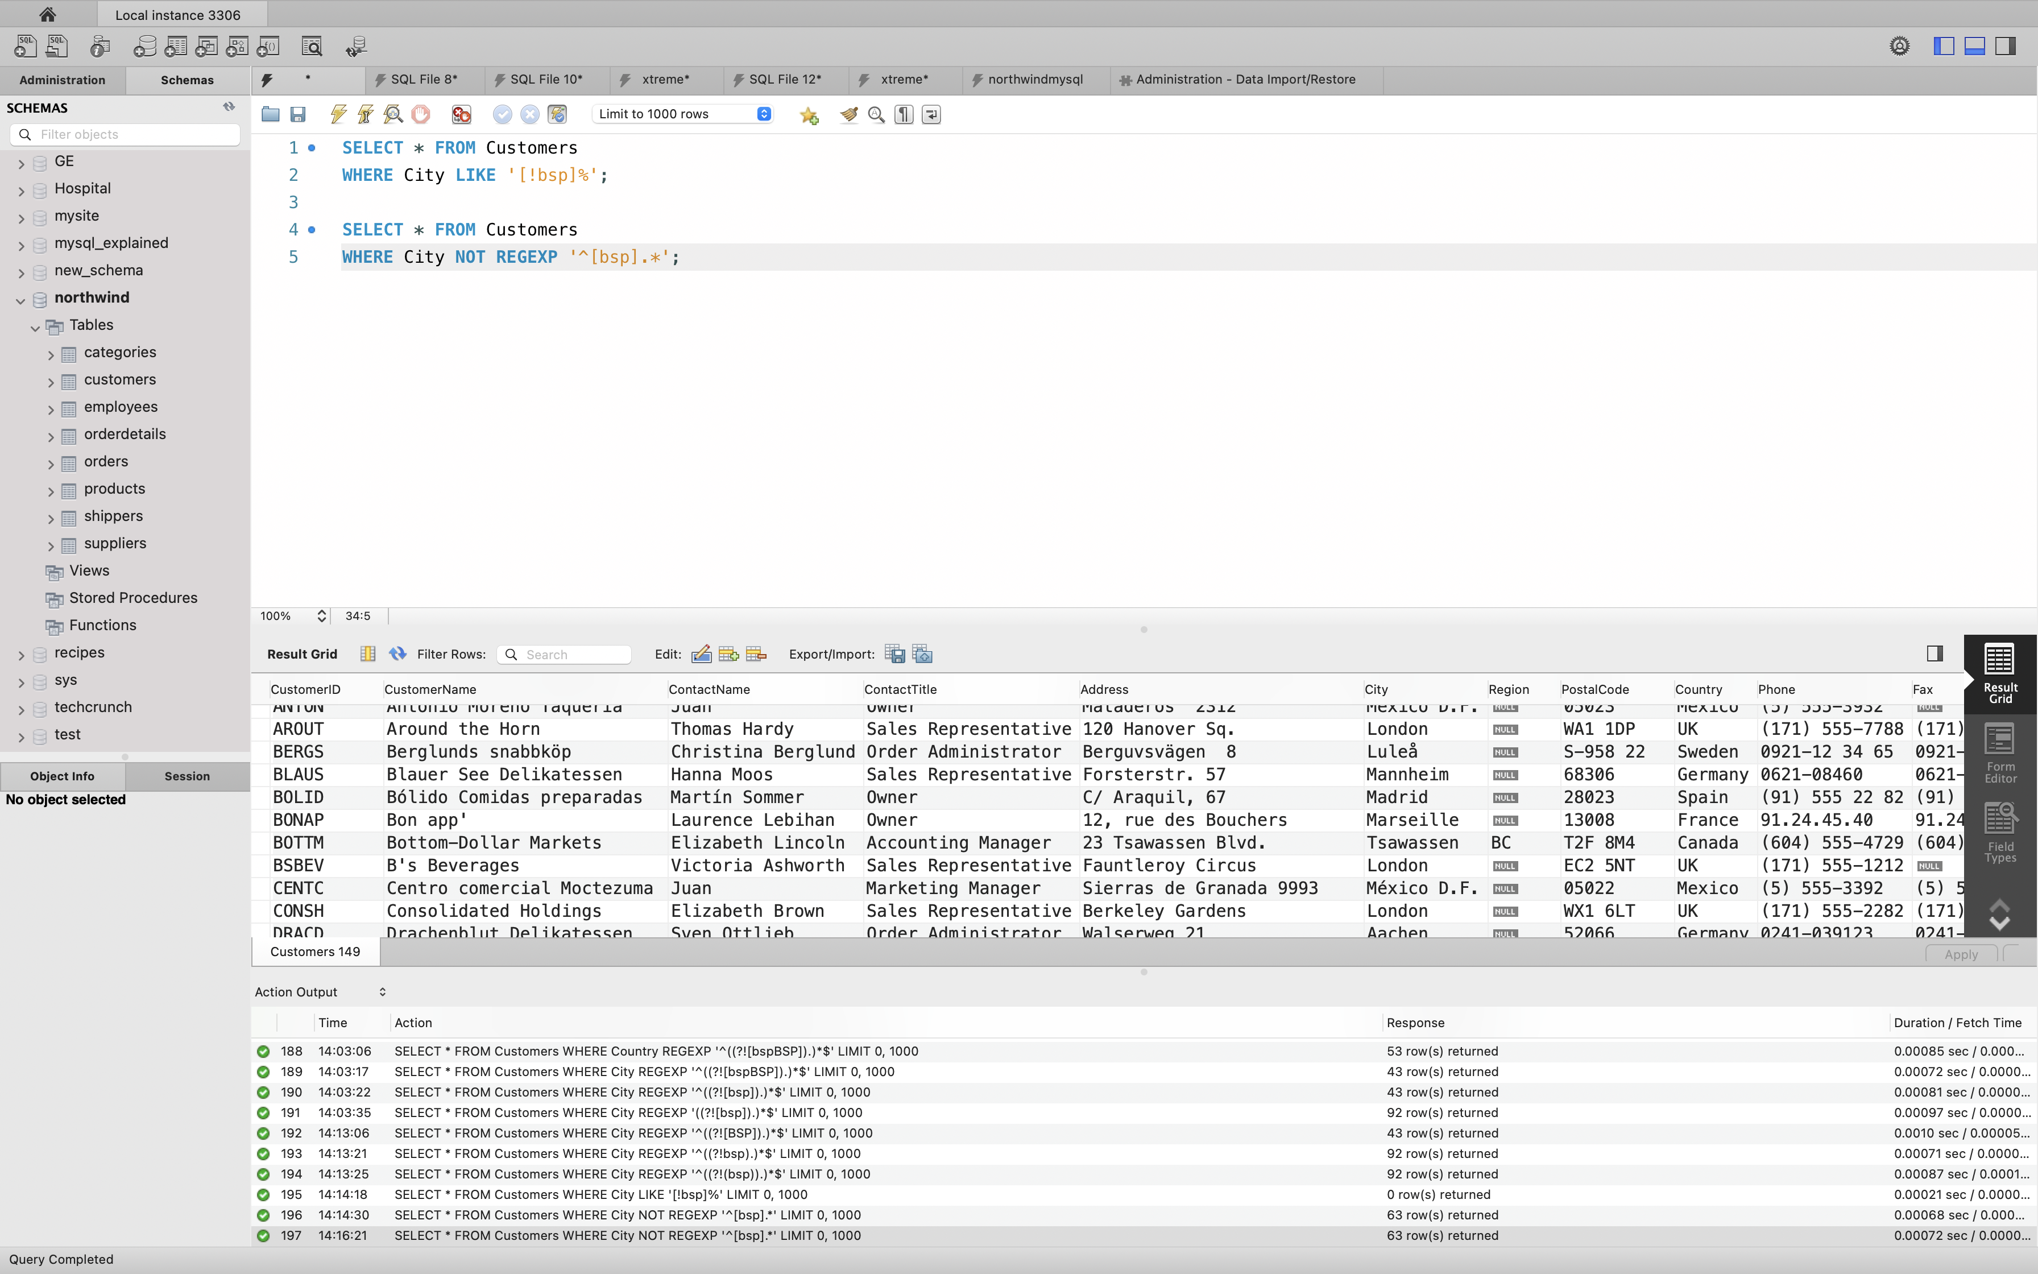Click the editor zoom 100% stepper
The height and width of the screenshot is (1274, 2038).
coord(321,616)
